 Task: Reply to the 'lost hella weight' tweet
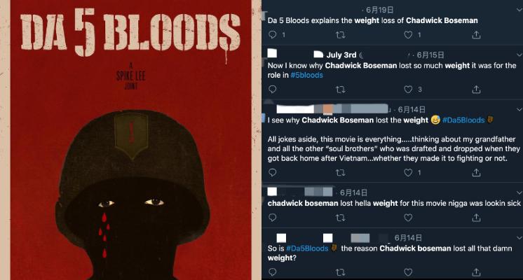273,218
